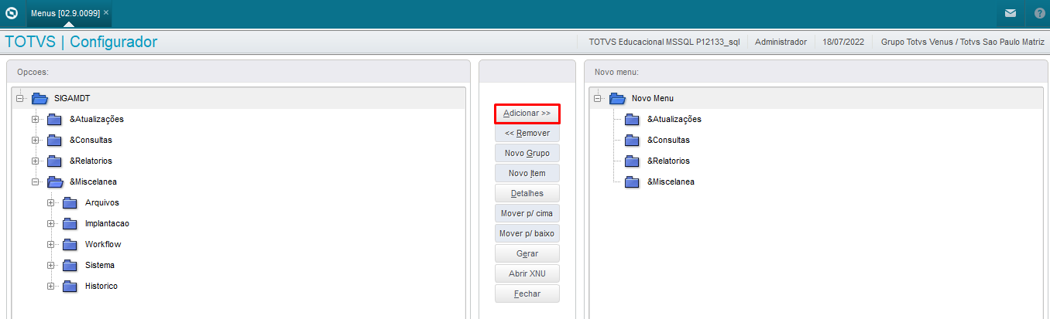
Task: Click &Consultas folder icon in Novo menu
Action: pyautogui.click(x=632, y=140)
